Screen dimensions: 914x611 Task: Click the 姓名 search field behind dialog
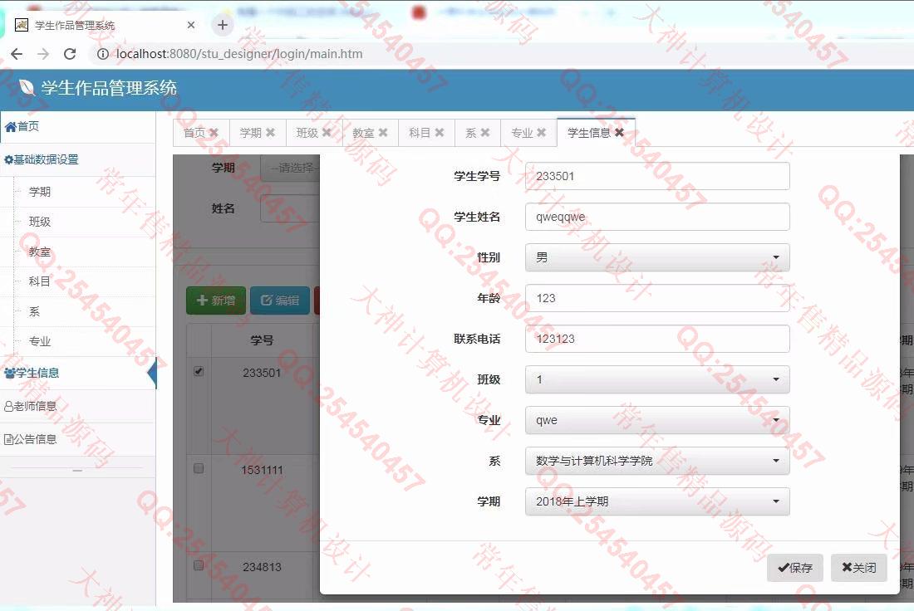(290, 208)
